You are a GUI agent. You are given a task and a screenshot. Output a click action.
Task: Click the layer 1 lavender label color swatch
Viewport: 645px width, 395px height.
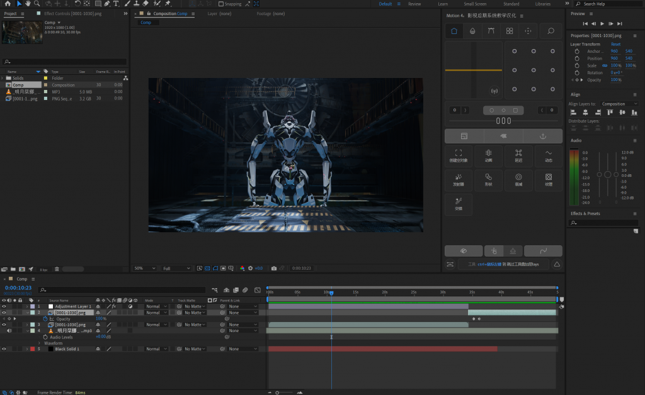33,306
